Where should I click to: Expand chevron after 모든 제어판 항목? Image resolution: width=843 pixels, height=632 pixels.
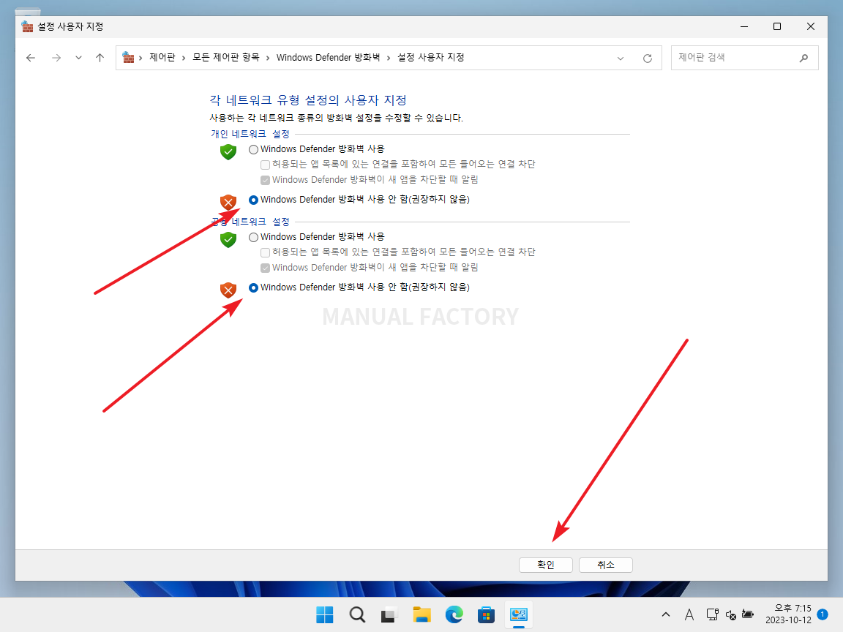(x=268, y=58)
